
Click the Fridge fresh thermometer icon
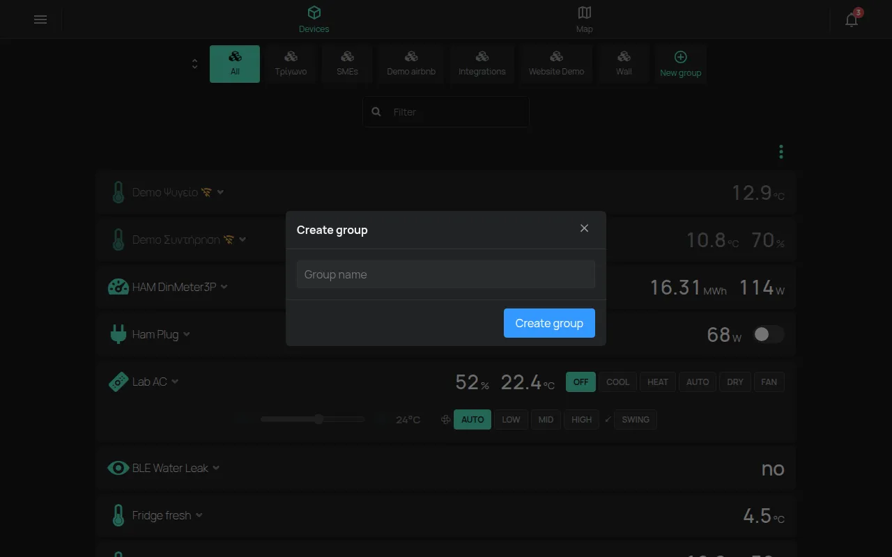[x=118, y=515]
